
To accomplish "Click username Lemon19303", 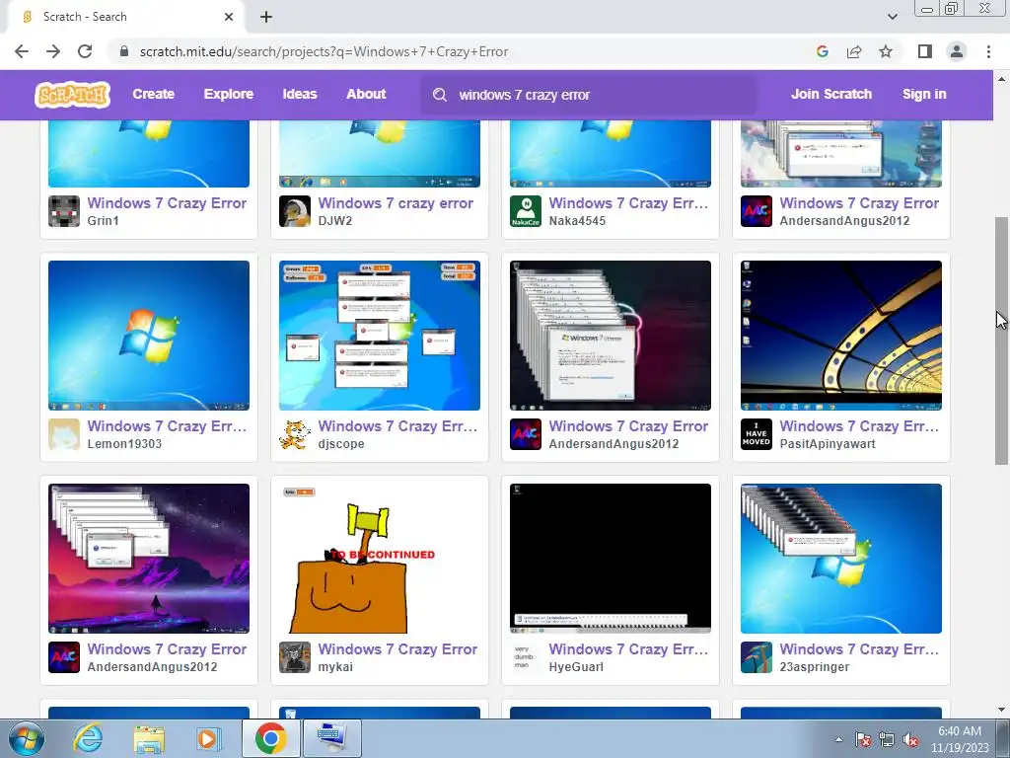I will coord(124,444).
